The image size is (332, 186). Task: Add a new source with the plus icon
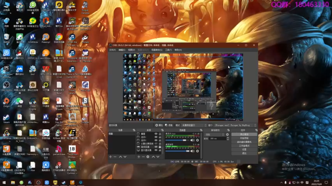(139, 157)
